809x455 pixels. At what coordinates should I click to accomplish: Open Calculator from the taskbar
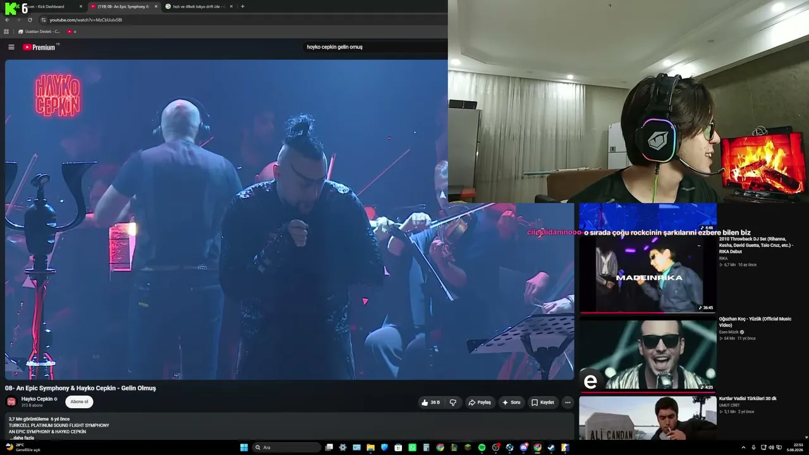pyautogui.click(x=426, y=447)
